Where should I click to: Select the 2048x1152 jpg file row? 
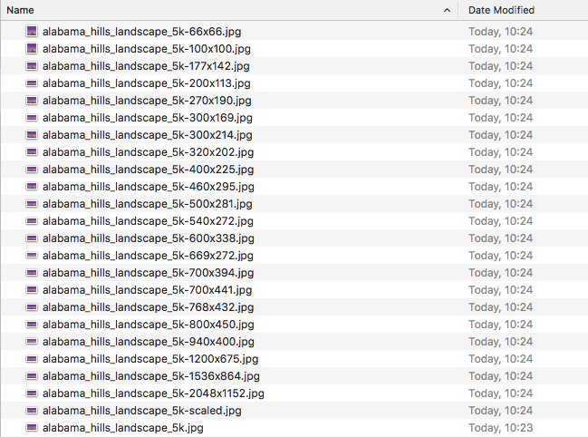click(294, 393)
